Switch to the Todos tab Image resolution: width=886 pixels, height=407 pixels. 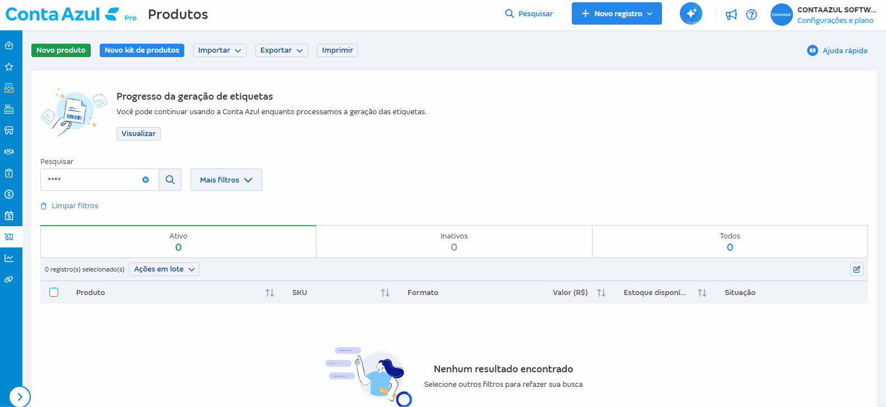tap(730, 242)
